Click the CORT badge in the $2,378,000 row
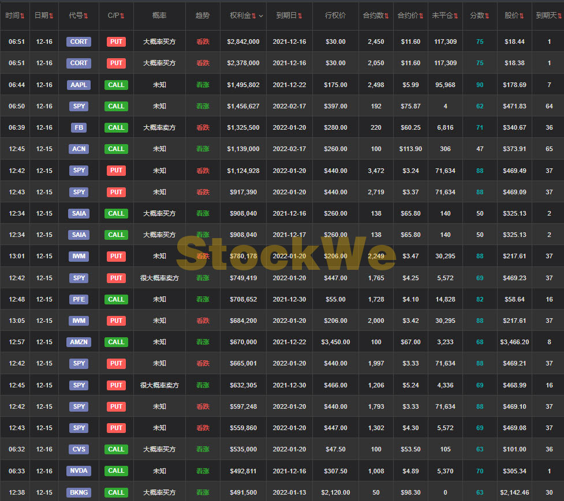The width and height of the screenshot is (564, 501). click(79, 63)
